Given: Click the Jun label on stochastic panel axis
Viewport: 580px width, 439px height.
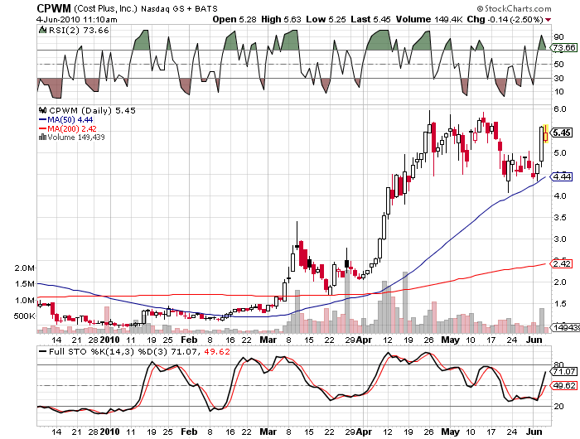Looking at the screenshot, I should click(534, 432).
